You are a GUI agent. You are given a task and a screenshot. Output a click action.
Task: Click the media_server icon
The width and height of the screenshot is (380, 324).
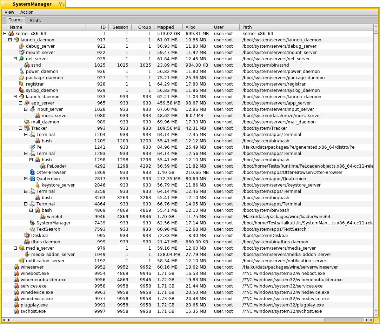(21, 248)
